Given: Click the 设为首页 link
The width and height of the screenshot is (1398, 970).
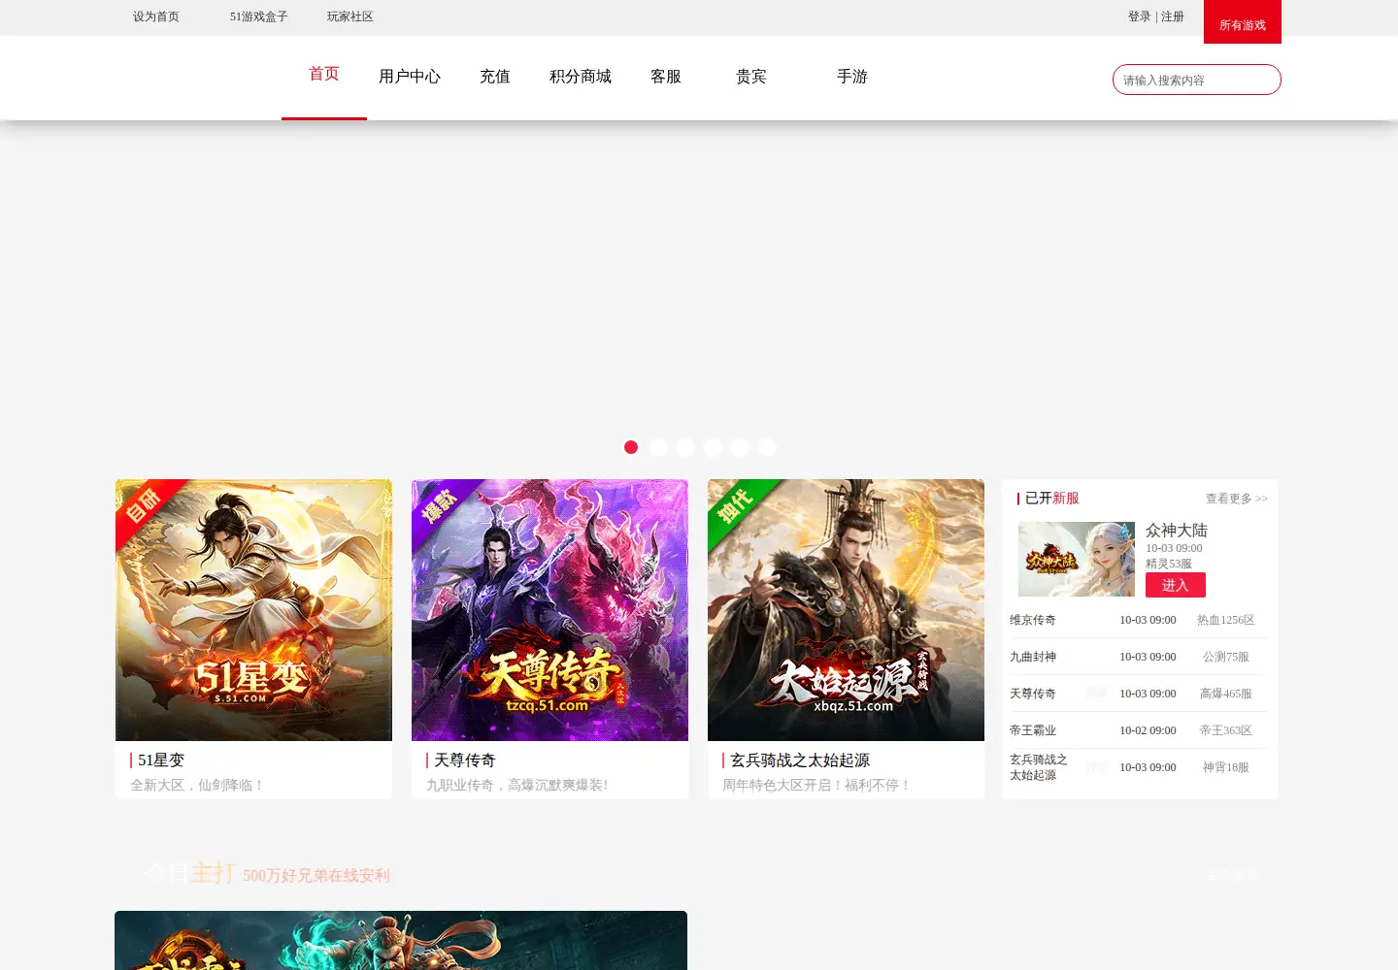Looking at the screenshot, I should point(156,16).
